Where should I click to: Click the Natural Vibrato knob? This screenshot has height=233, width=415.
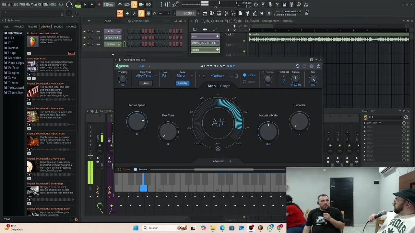click(268, 131)
